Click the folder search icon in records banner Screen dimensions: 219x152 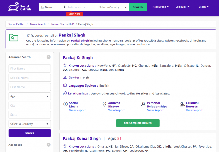tap(13, 38)
